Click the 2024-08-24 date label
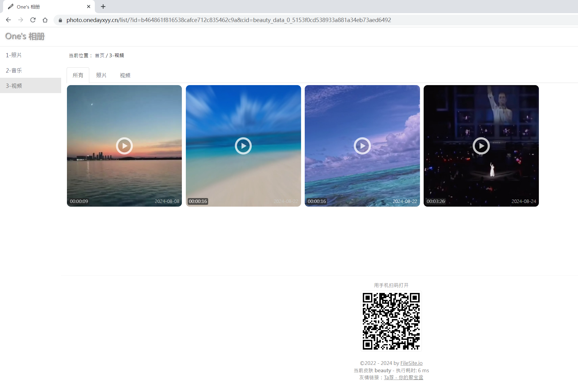Screen dimensions: 578x390 pyautogui.click(x=524, y=201)
